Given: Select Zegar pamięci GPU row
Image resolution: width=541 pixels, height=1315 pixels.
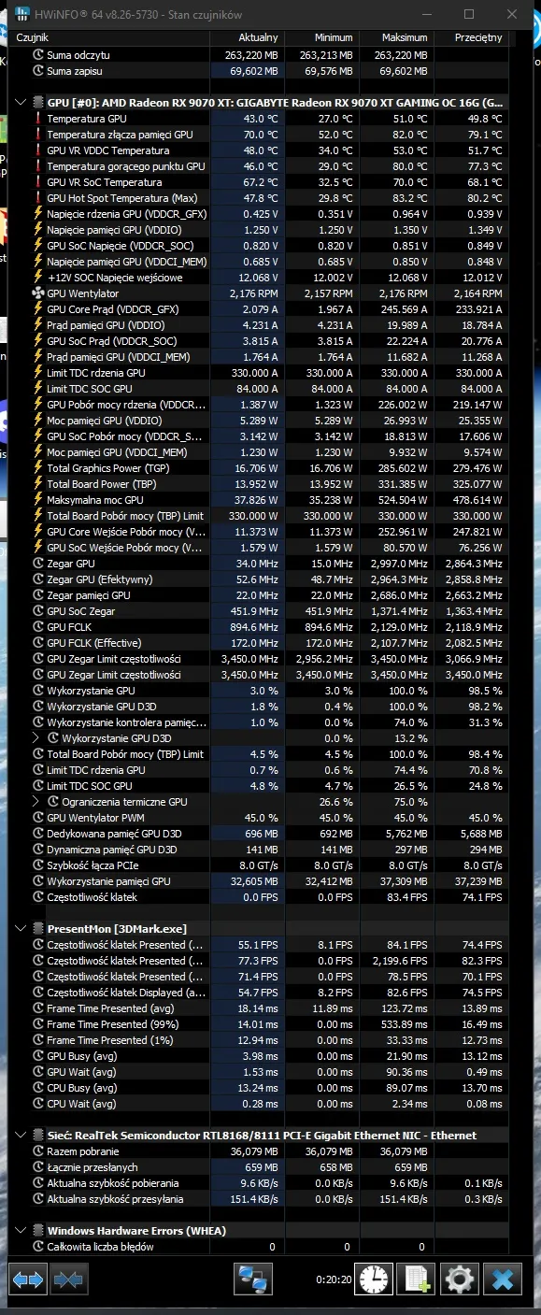Looking at the screenshot, I should coord(260,595).
